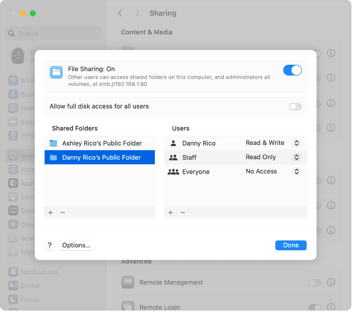Click the single-person icon beside Danny Rico
Screen dimensions: 352x312
pyautogui.click(x=173, y=143)
